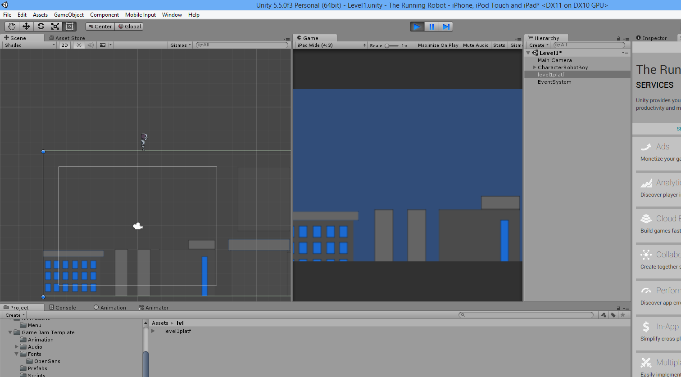Viewport: 681px width, 377px height.
Task: Expand level1platf asset in Project
Action: click(x=153, y=331)
